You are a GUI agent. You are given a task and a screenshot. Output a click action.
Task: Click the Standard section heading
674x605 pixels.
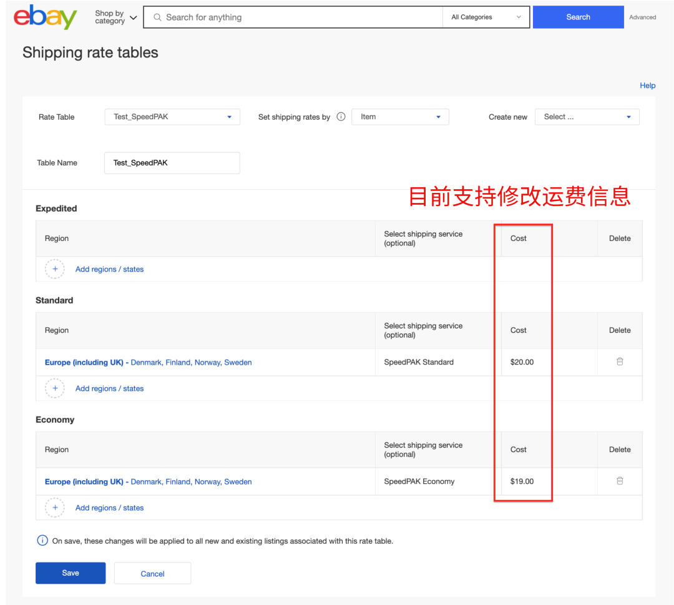[x=54, y=300]
